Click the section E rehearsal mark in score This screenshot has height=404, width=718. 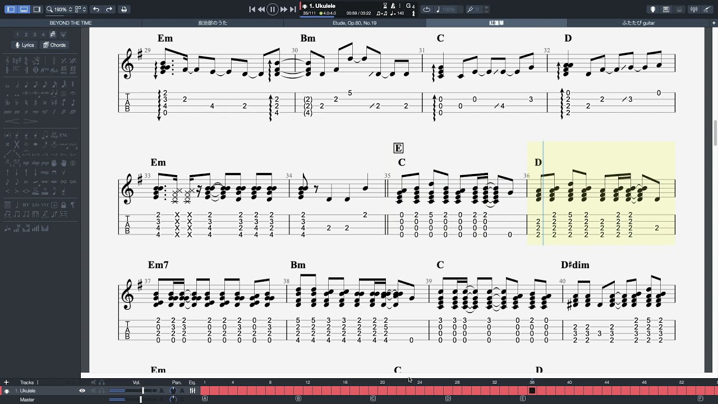click(x=398, y=148)
